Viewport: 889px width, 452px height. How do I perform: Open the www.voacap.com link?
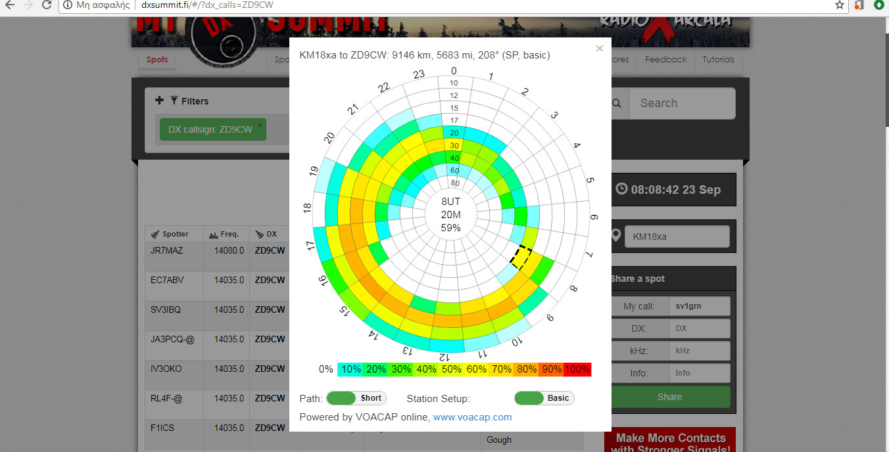[472, 417]
